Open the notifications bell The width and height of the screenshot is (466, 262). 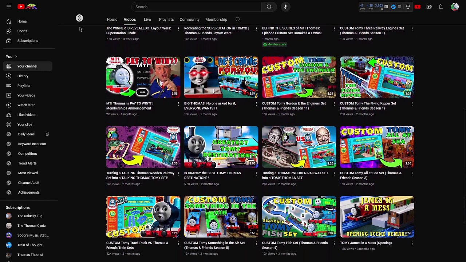[441, 7]
